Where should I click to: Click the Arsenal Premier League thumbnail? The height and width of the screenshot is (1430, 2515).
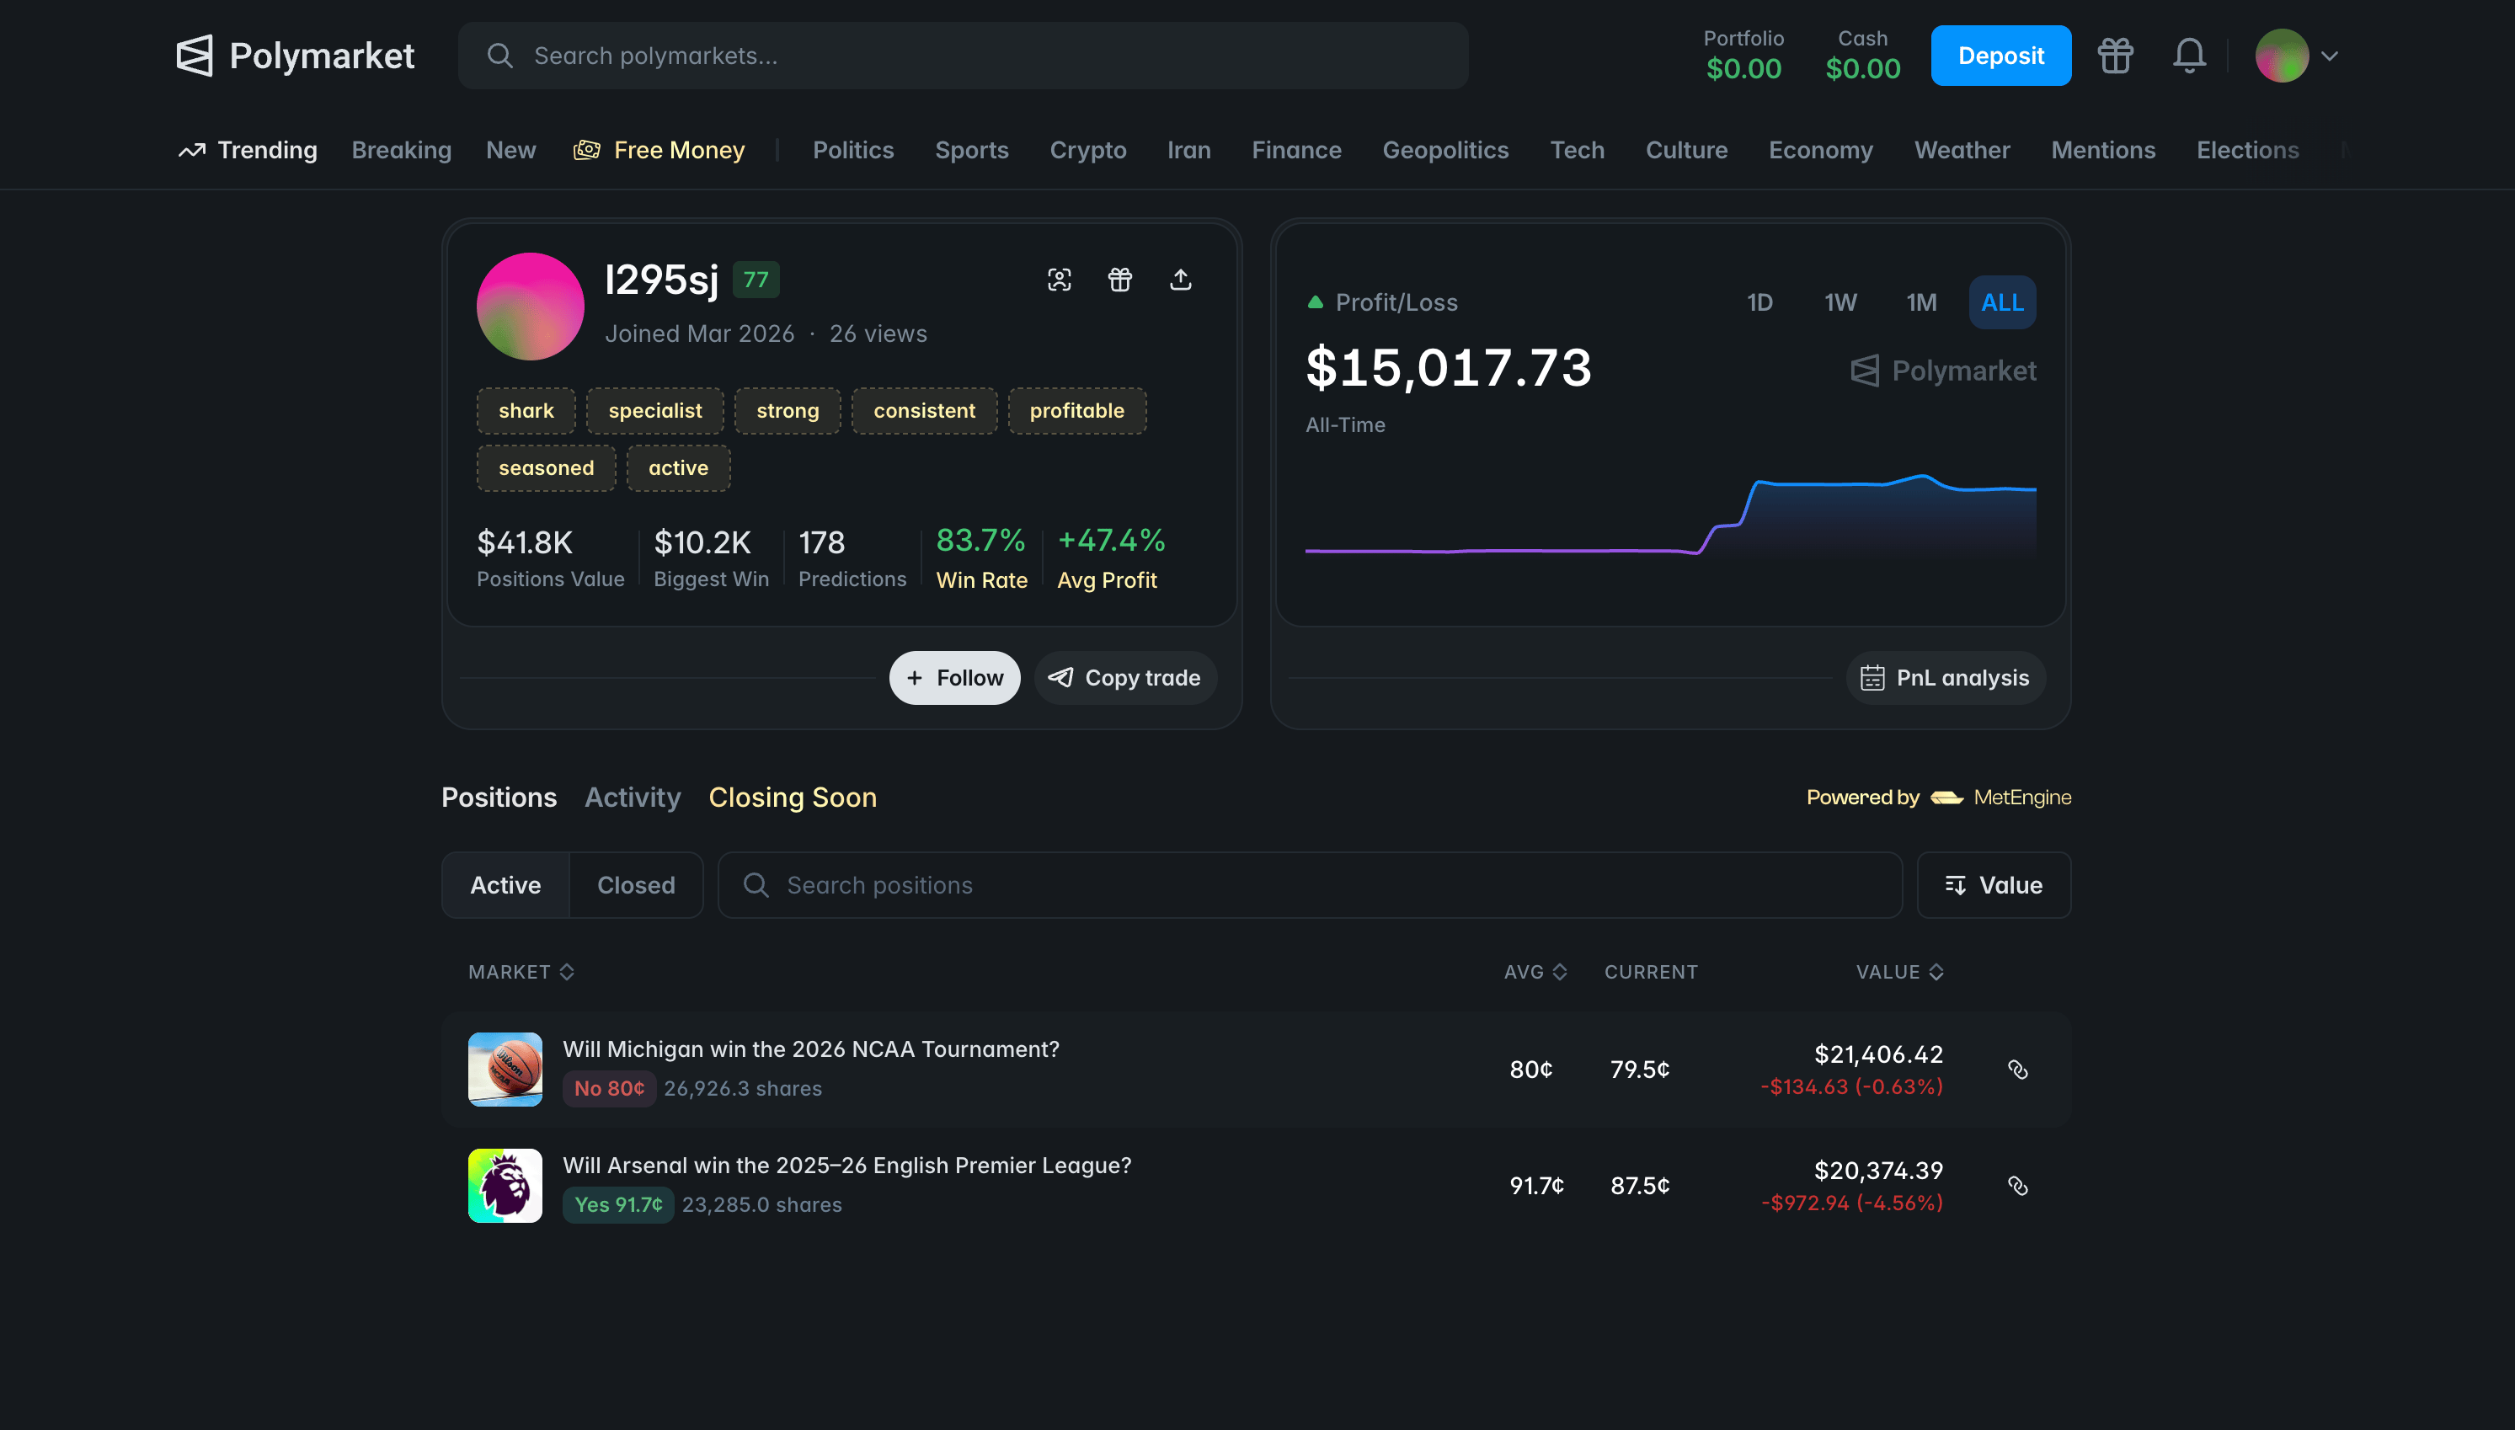[x=505, y=1187]
